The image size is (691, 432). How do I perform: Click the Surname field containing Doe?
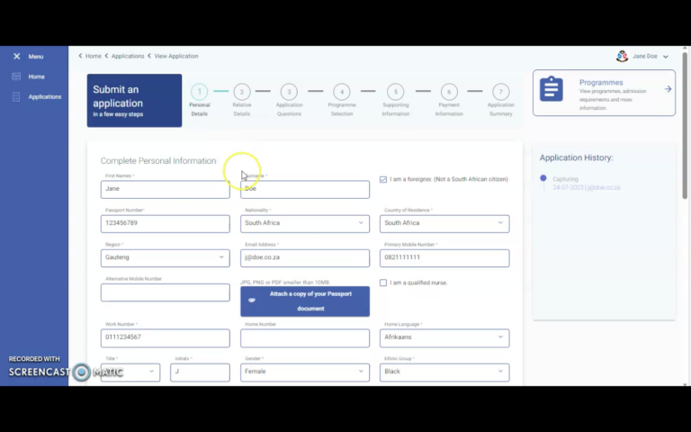(305, 189)
